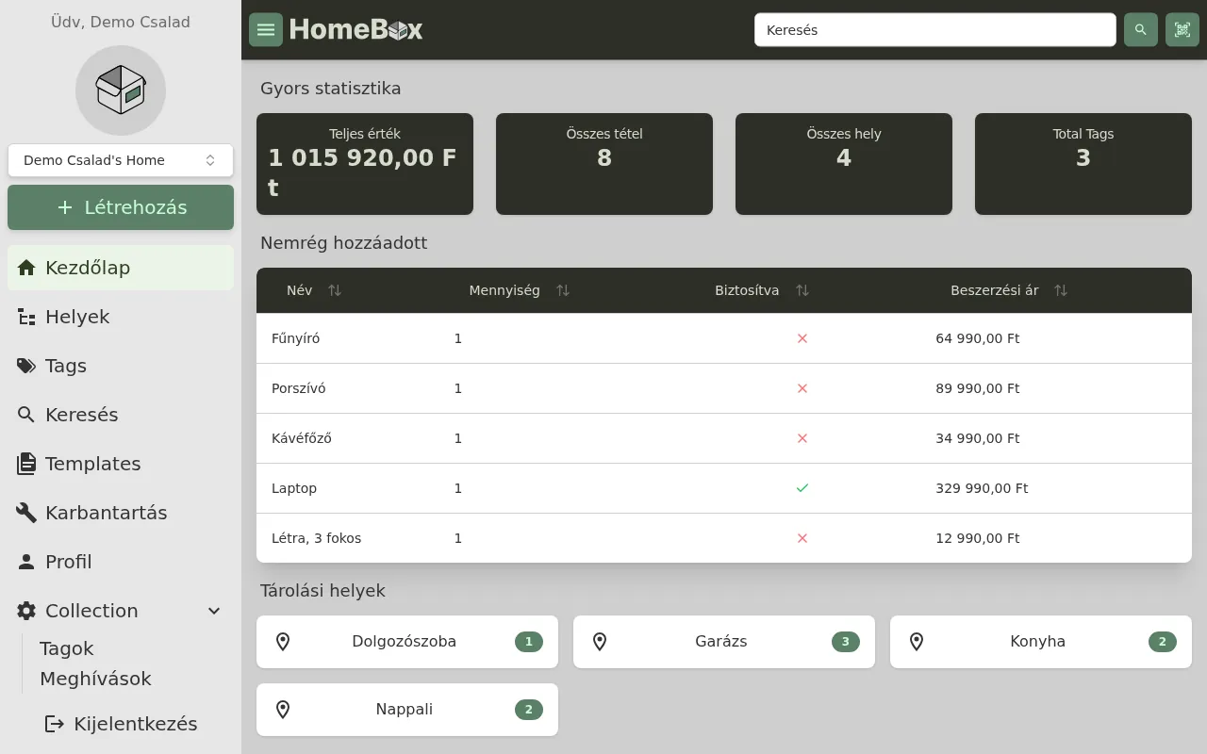Click the green check insured mark for Laptop
1207x754 pixels.
tap(802, 488)
